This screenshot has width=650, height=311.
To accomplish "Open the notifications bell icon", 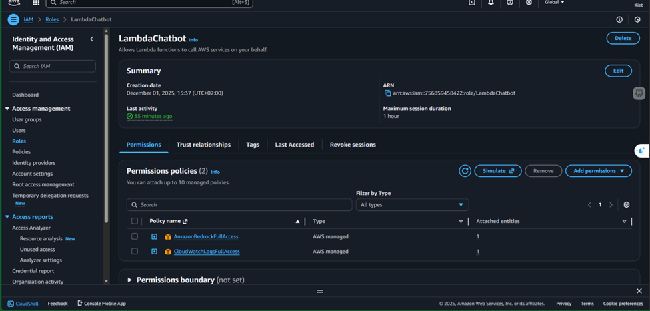I will [x=491, y=3].
